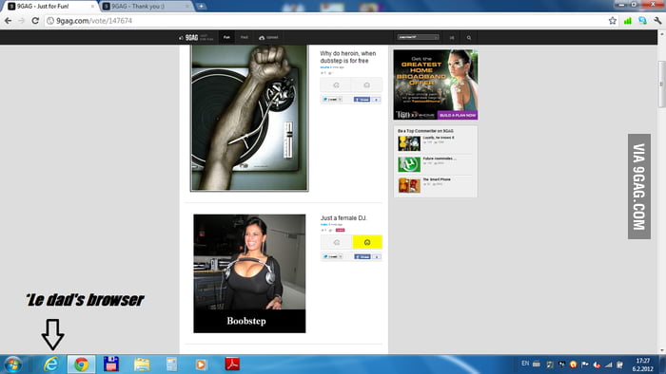666x374 pixels.
Task: Open the notepad document app in taskbar
Action: (171, 365)
